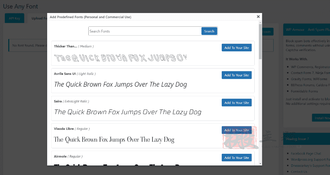Add Saira ExtraLight Italic to your site
Screen dimensions: 330x175
click(236, 103)
